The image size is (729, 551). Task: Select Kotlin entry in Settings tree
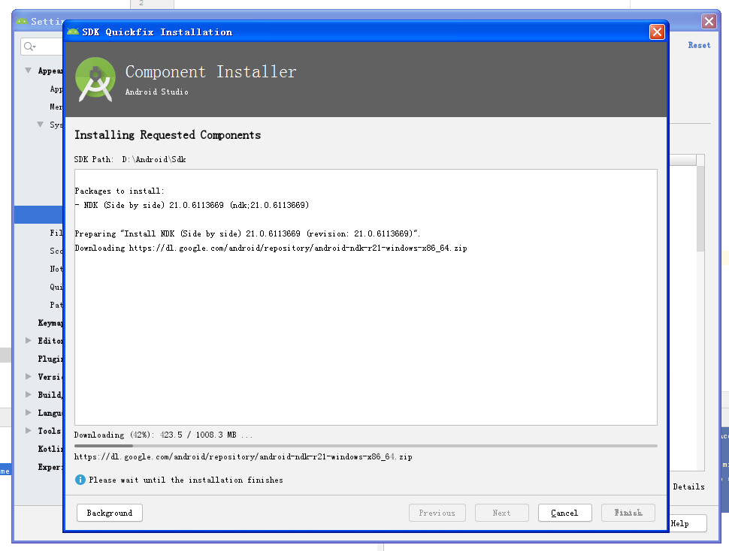pyautogui.click(x=50, y=449)
